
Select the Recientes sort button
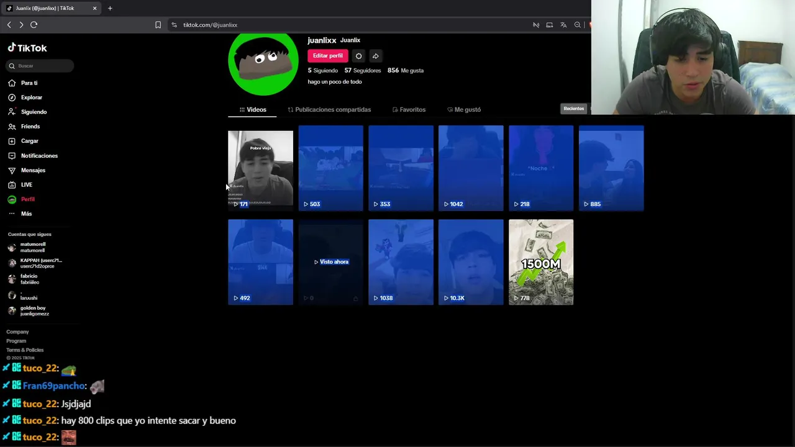point(573,109)
